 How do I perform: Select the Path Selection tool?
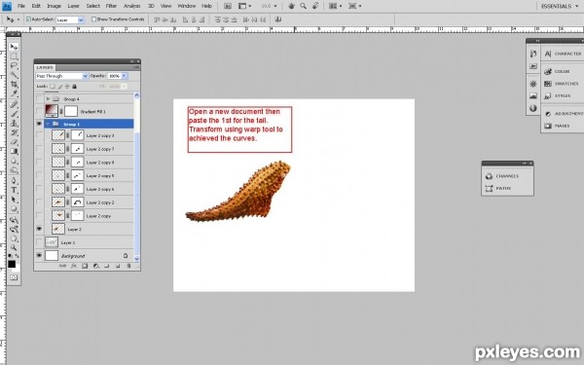(x=14, y=200)
